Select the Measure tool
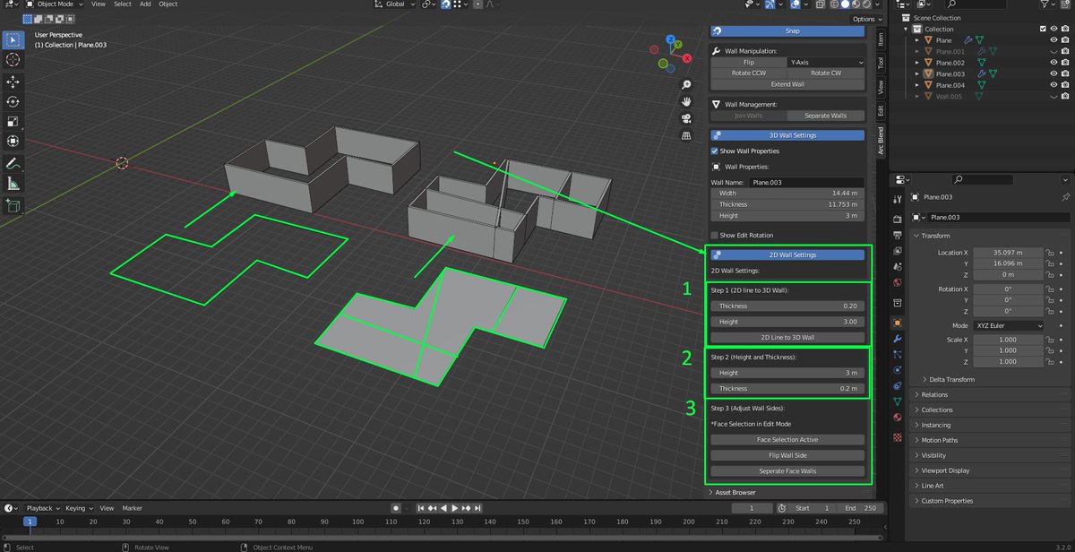 tap(13, 184)
